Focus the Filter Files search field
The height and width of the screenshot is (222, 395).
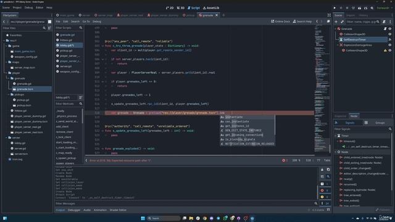[22, 28]
